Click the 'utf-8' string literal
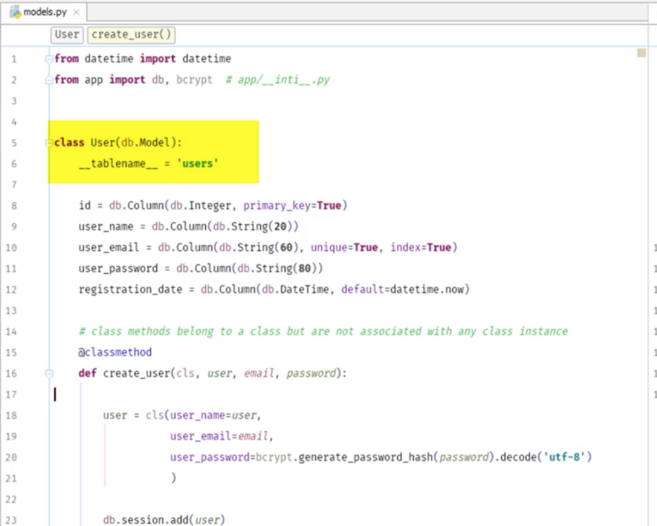 [564, 457]
